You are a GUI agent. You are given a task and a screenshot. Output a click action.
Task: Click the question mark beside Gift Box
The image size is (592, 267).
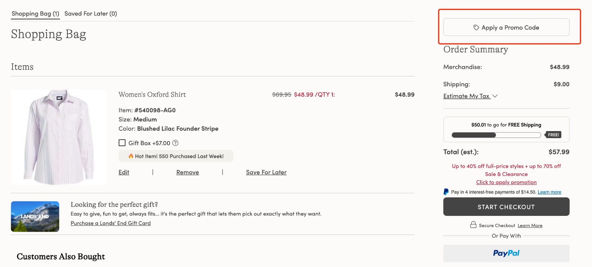[x=176, y=143]
